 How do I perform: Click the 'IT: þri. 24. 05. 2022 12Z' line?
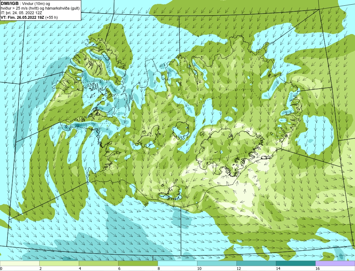tap(21, 13)
